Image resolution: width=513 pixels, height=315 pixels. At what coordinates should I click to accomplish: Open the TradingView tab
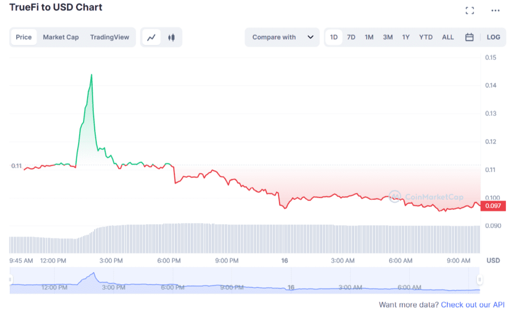point(110,37)
